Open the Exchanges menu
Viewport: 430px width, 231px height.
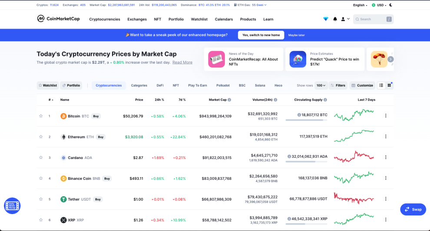pyautogui.click(x=137, y=19)
